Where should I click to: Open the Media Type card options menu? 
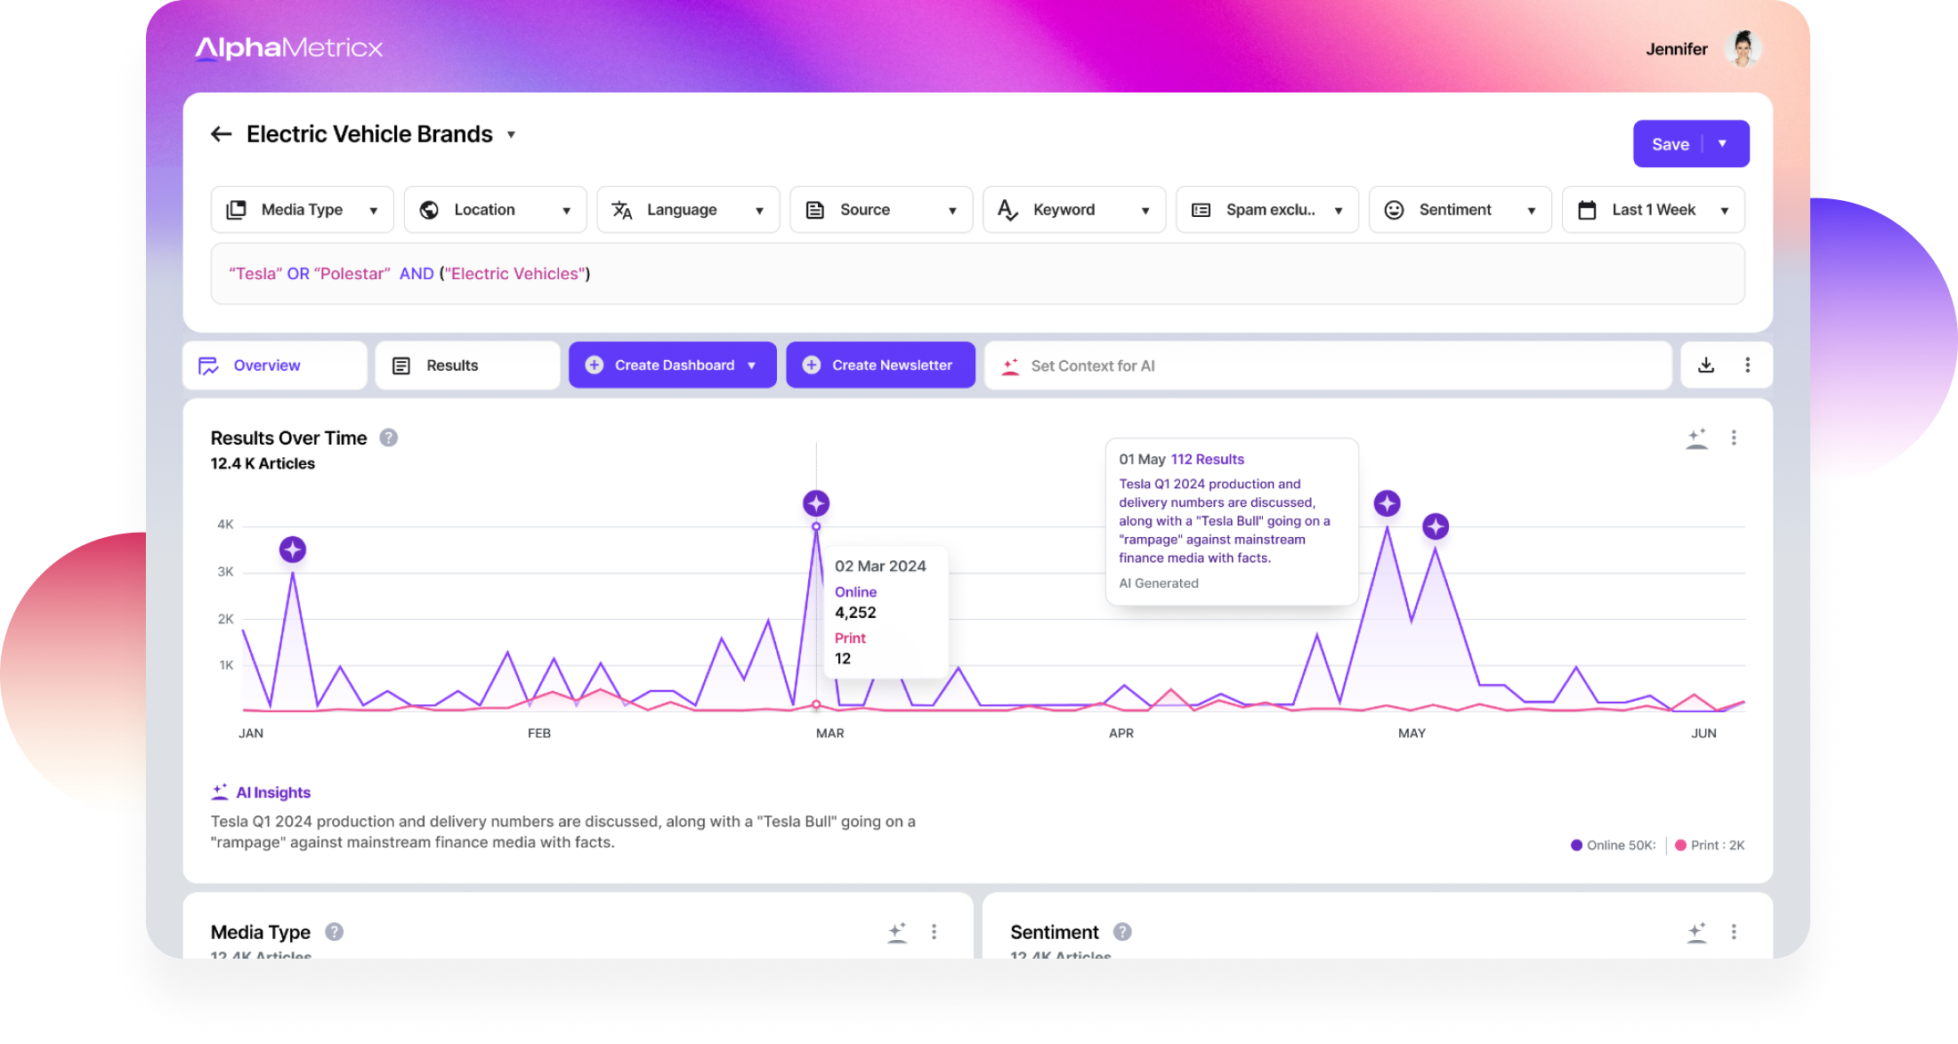(x=934, y=932)
